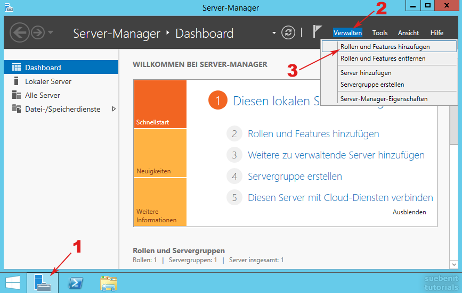Click the Windows Start button
The width and height of the screenshot is (462, 293).
(x=13, y=283)
